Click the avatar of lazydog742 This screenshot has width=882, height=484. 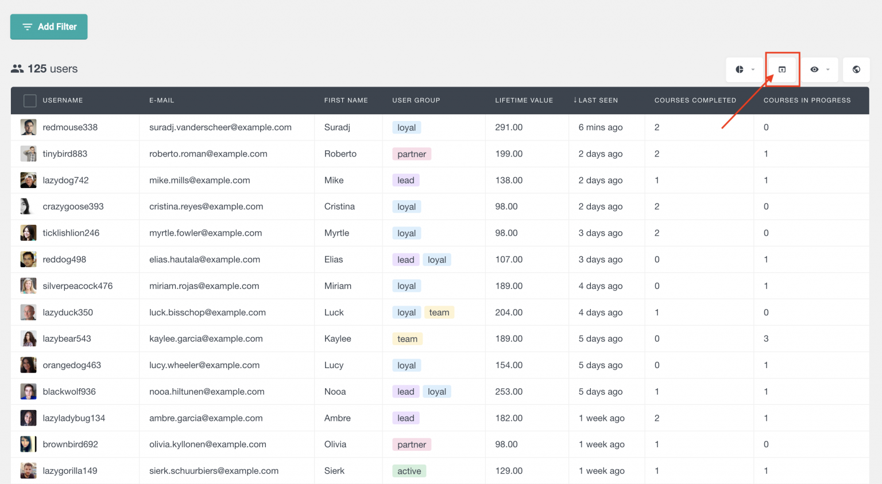pyautogui.click(x=28, y=180)
